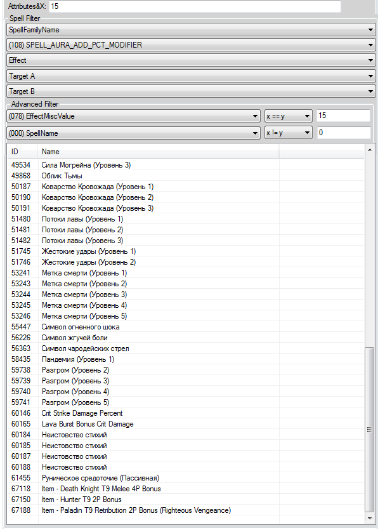This screenshot has width=378, height=530.
Task: Select spell 67150 Item - Hunter T9 2P Bonus
Action: click(186, 500)
